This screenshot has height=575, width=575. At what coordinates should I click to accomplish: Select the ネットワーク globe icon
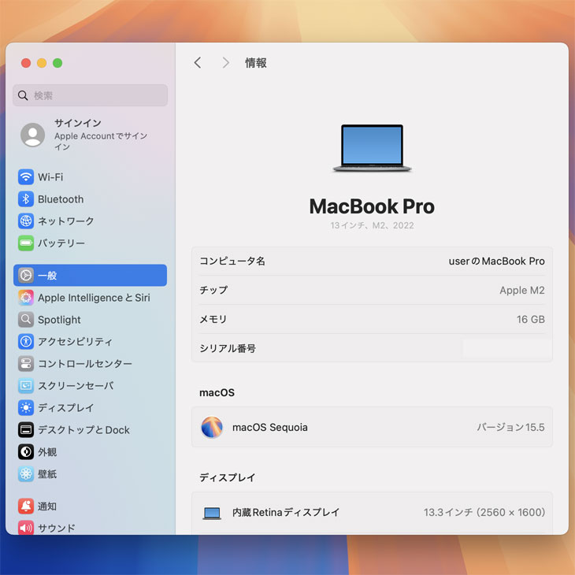point(26,221)
